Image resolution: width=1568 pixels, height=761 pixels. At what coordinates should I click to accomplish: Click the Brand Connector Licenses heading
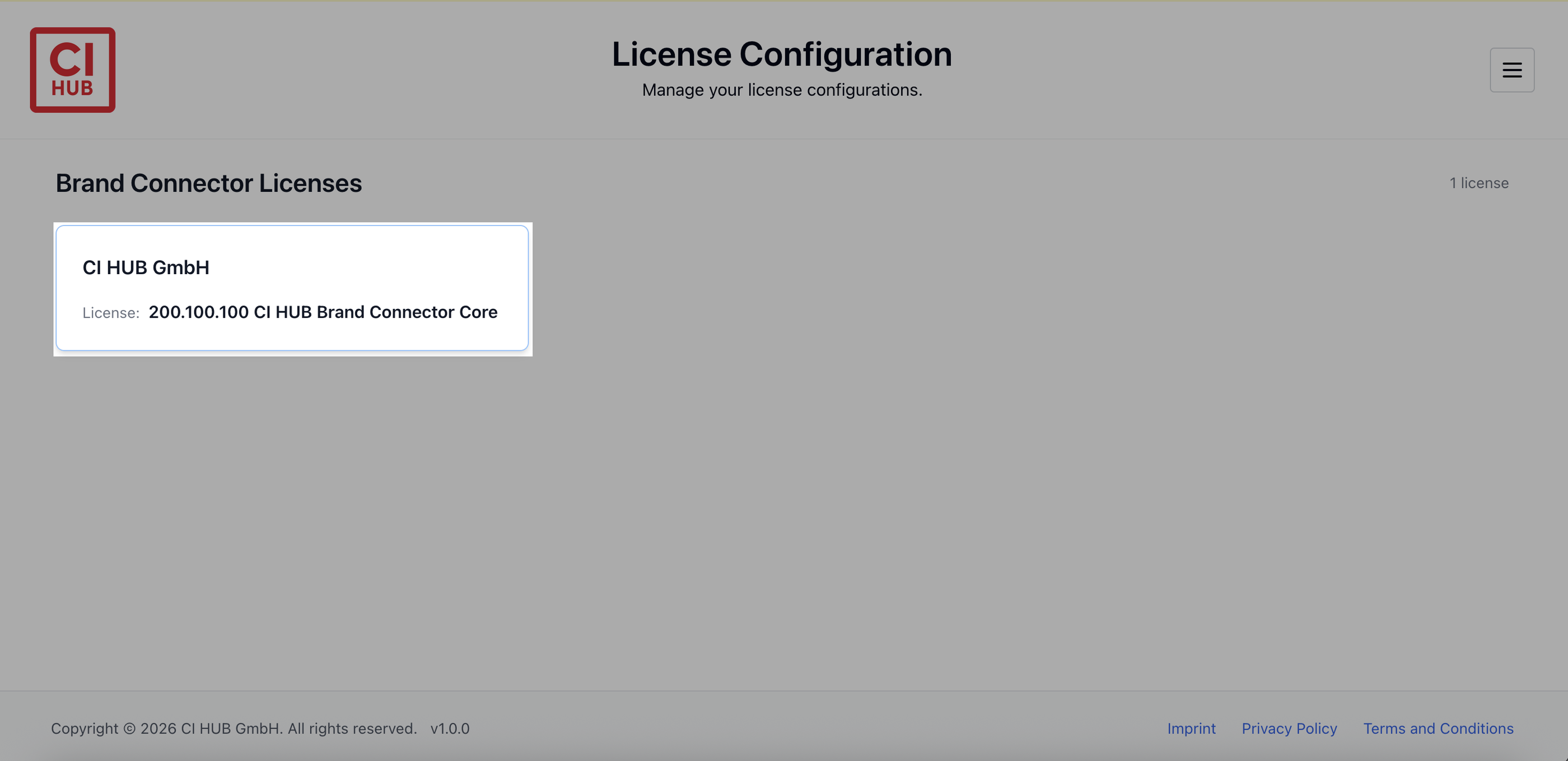click(209, 183)
